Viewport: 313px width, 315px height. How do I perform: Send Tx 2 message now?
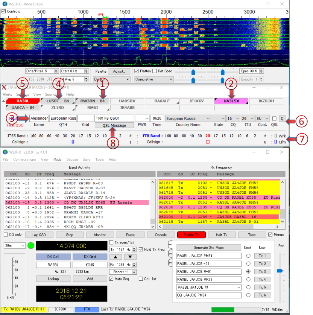coord(262,263)
